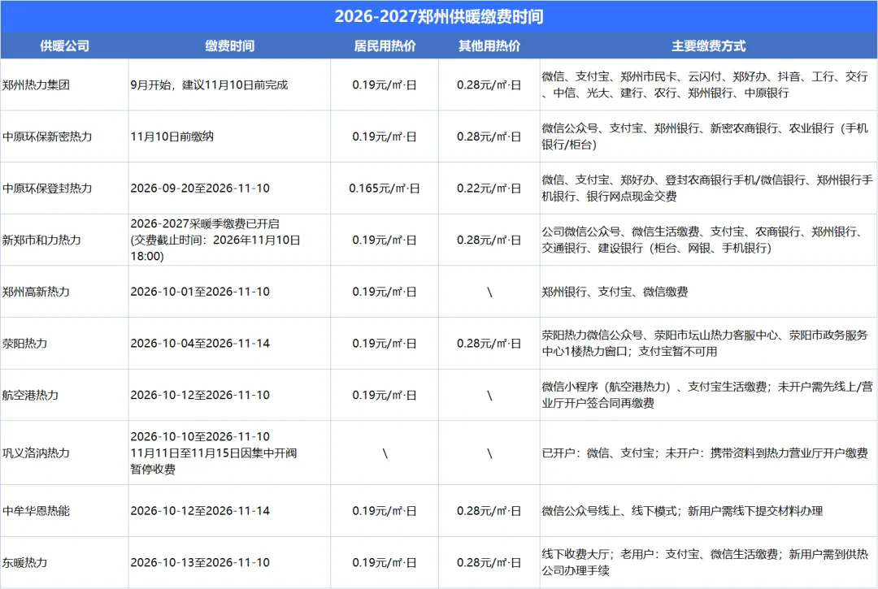The width and height of the screenshot is (878, 589).
Task: Click the date range "2026-09-20至2026-11-10"
Action: click(200, 188)
